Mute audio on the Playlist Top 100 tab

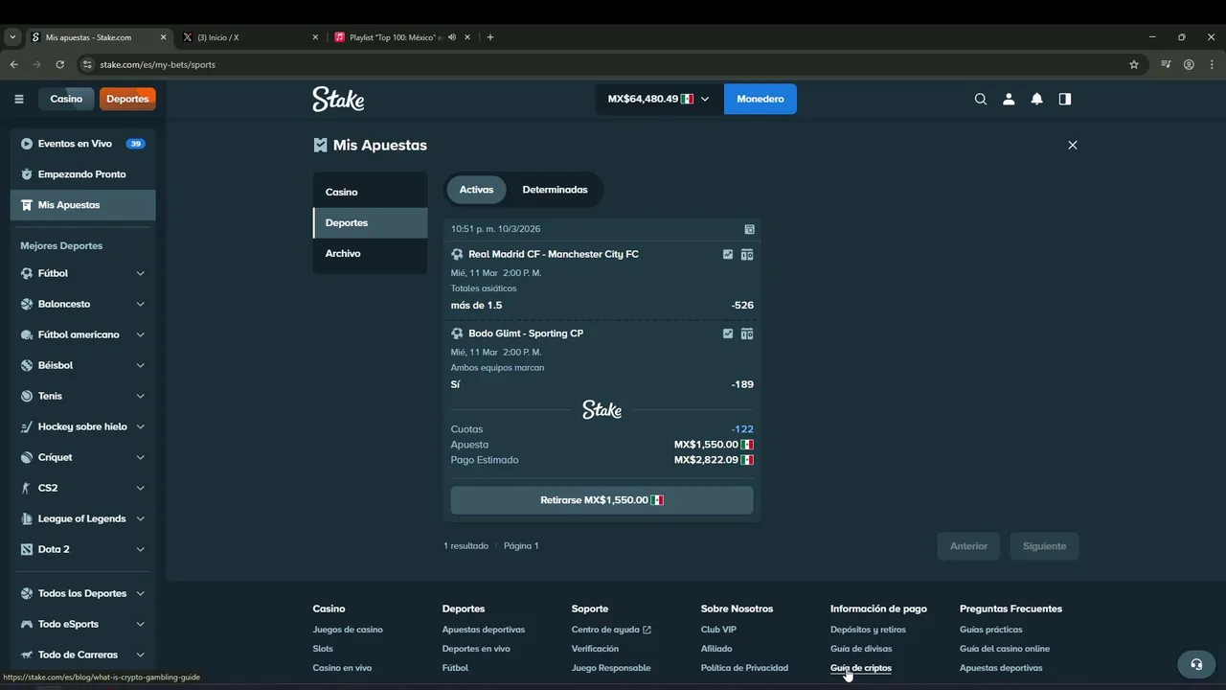[x=452, y=37]
